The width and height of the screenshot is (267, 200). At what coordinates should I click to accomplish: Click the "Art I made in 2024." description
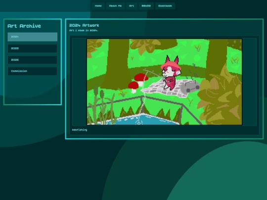click(x=84, y=31)
